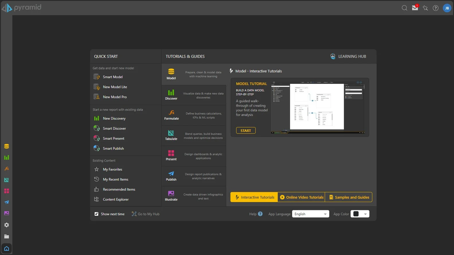The height and width of the screenshot is (255, 454).
Task: Click the Smart Discover icon
Action: click(97, 128)
